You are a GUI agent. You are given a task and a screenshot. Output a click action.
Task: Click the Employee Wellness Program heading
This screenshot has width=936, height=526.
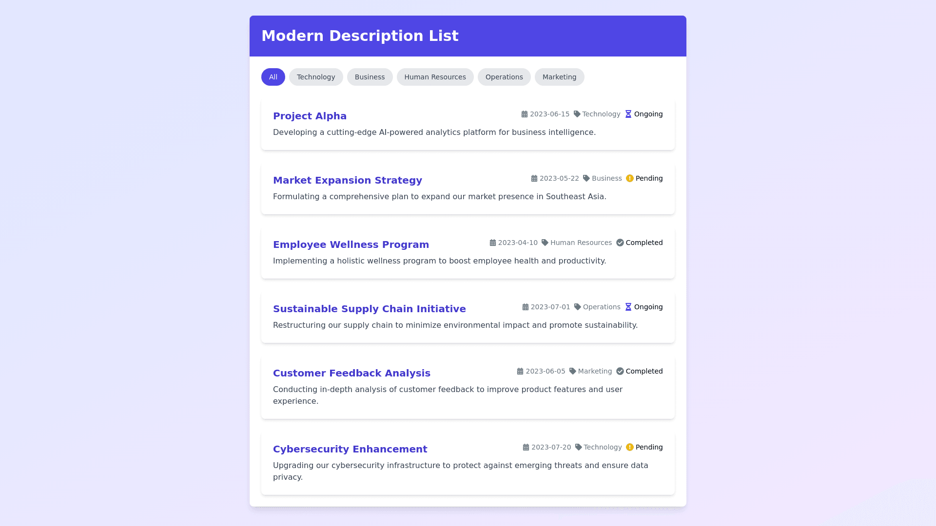tap(351, 244)
